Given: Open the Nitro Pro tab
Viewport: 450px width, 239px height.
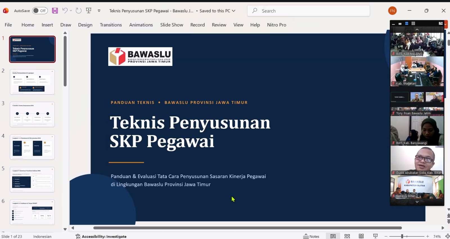Looking at the screenshot, I should (x=277, y=25).
